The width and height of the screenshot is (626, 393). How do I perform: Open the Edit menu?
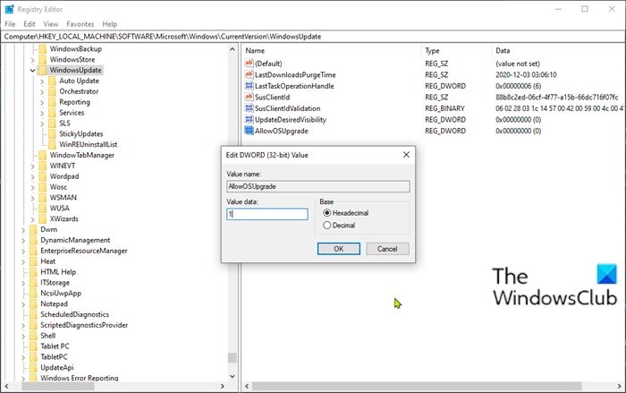coord(30,24)
